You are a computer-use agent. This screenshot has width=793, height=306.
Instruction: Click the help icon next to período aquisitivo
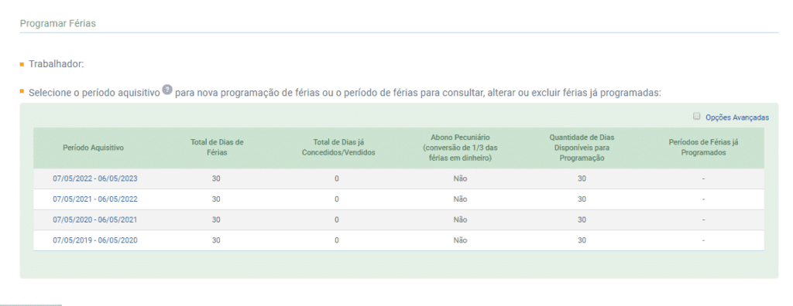click(x=167, y=91)
